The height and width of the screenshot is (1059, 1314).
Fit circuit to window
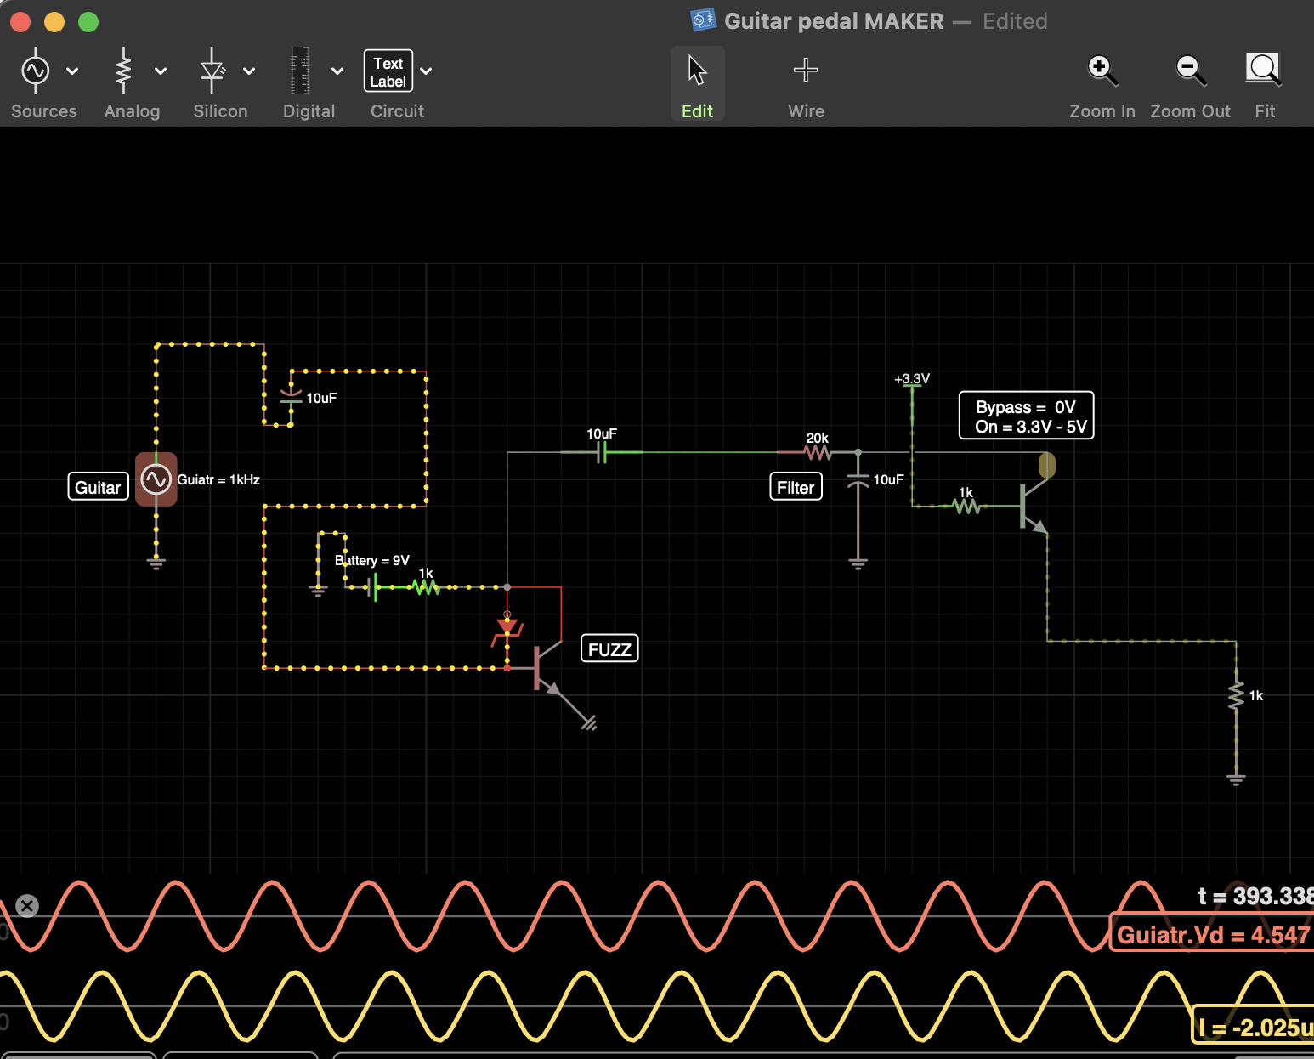click(x=1264, y=71)
